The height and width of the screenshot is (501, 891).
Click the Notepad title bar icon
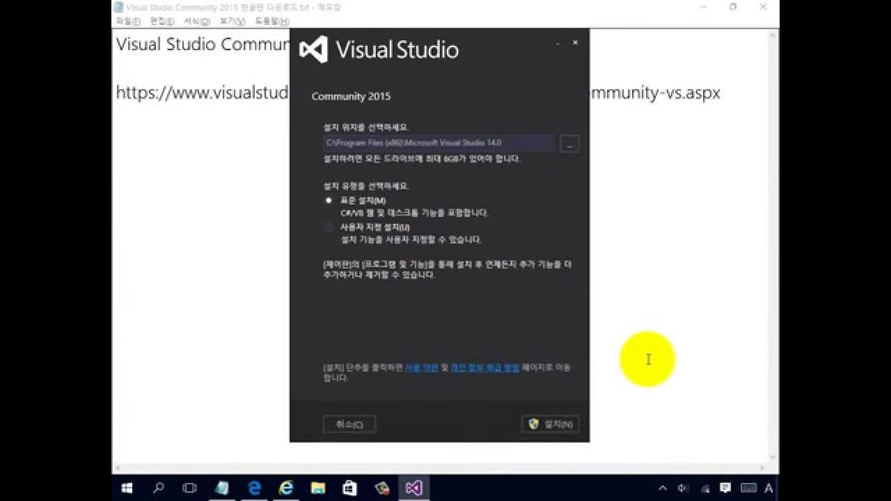coord(119,7)
